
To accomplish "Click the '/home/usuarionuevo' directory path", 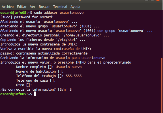I will pos(82,35).
